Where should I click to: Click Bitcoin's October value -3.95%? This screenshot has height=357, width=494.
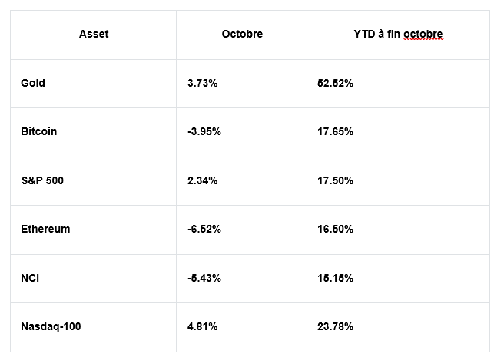[x=204, y=131]
